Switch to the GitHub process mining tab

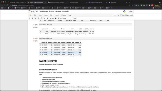[x=57, y=2]
